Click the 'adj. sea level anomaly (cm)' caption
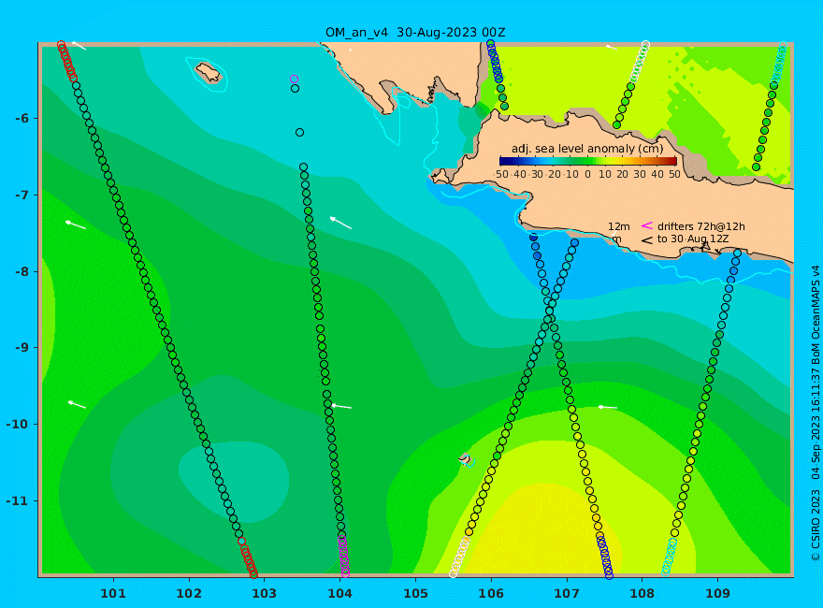The width and height of the screenshot is (823, 608). click(x=587, y=149)
